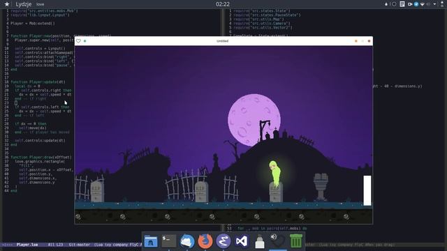This screenshot has width=447, height=251.
Task: Close the Untitled game window
Action: [369, 41]
